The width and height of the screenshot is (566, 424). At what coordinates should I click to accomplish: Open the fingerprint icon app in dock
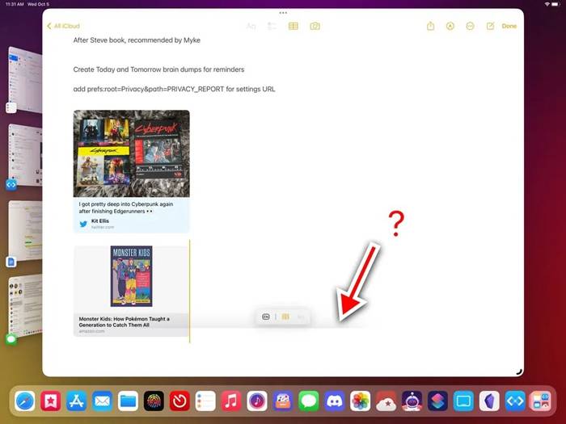click(154, 401)
